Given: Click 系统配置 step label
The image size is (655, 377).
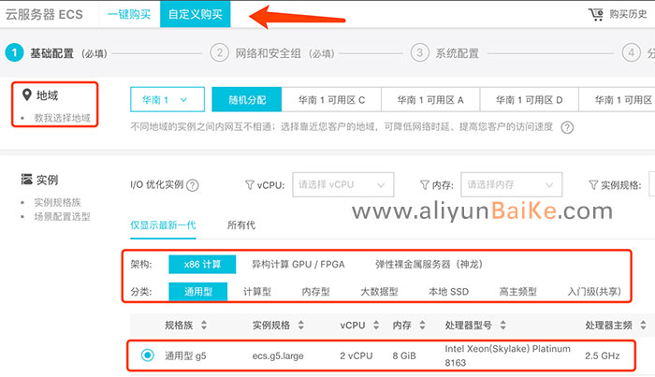Looking at the screenshot, I should [x=457, y=53].
